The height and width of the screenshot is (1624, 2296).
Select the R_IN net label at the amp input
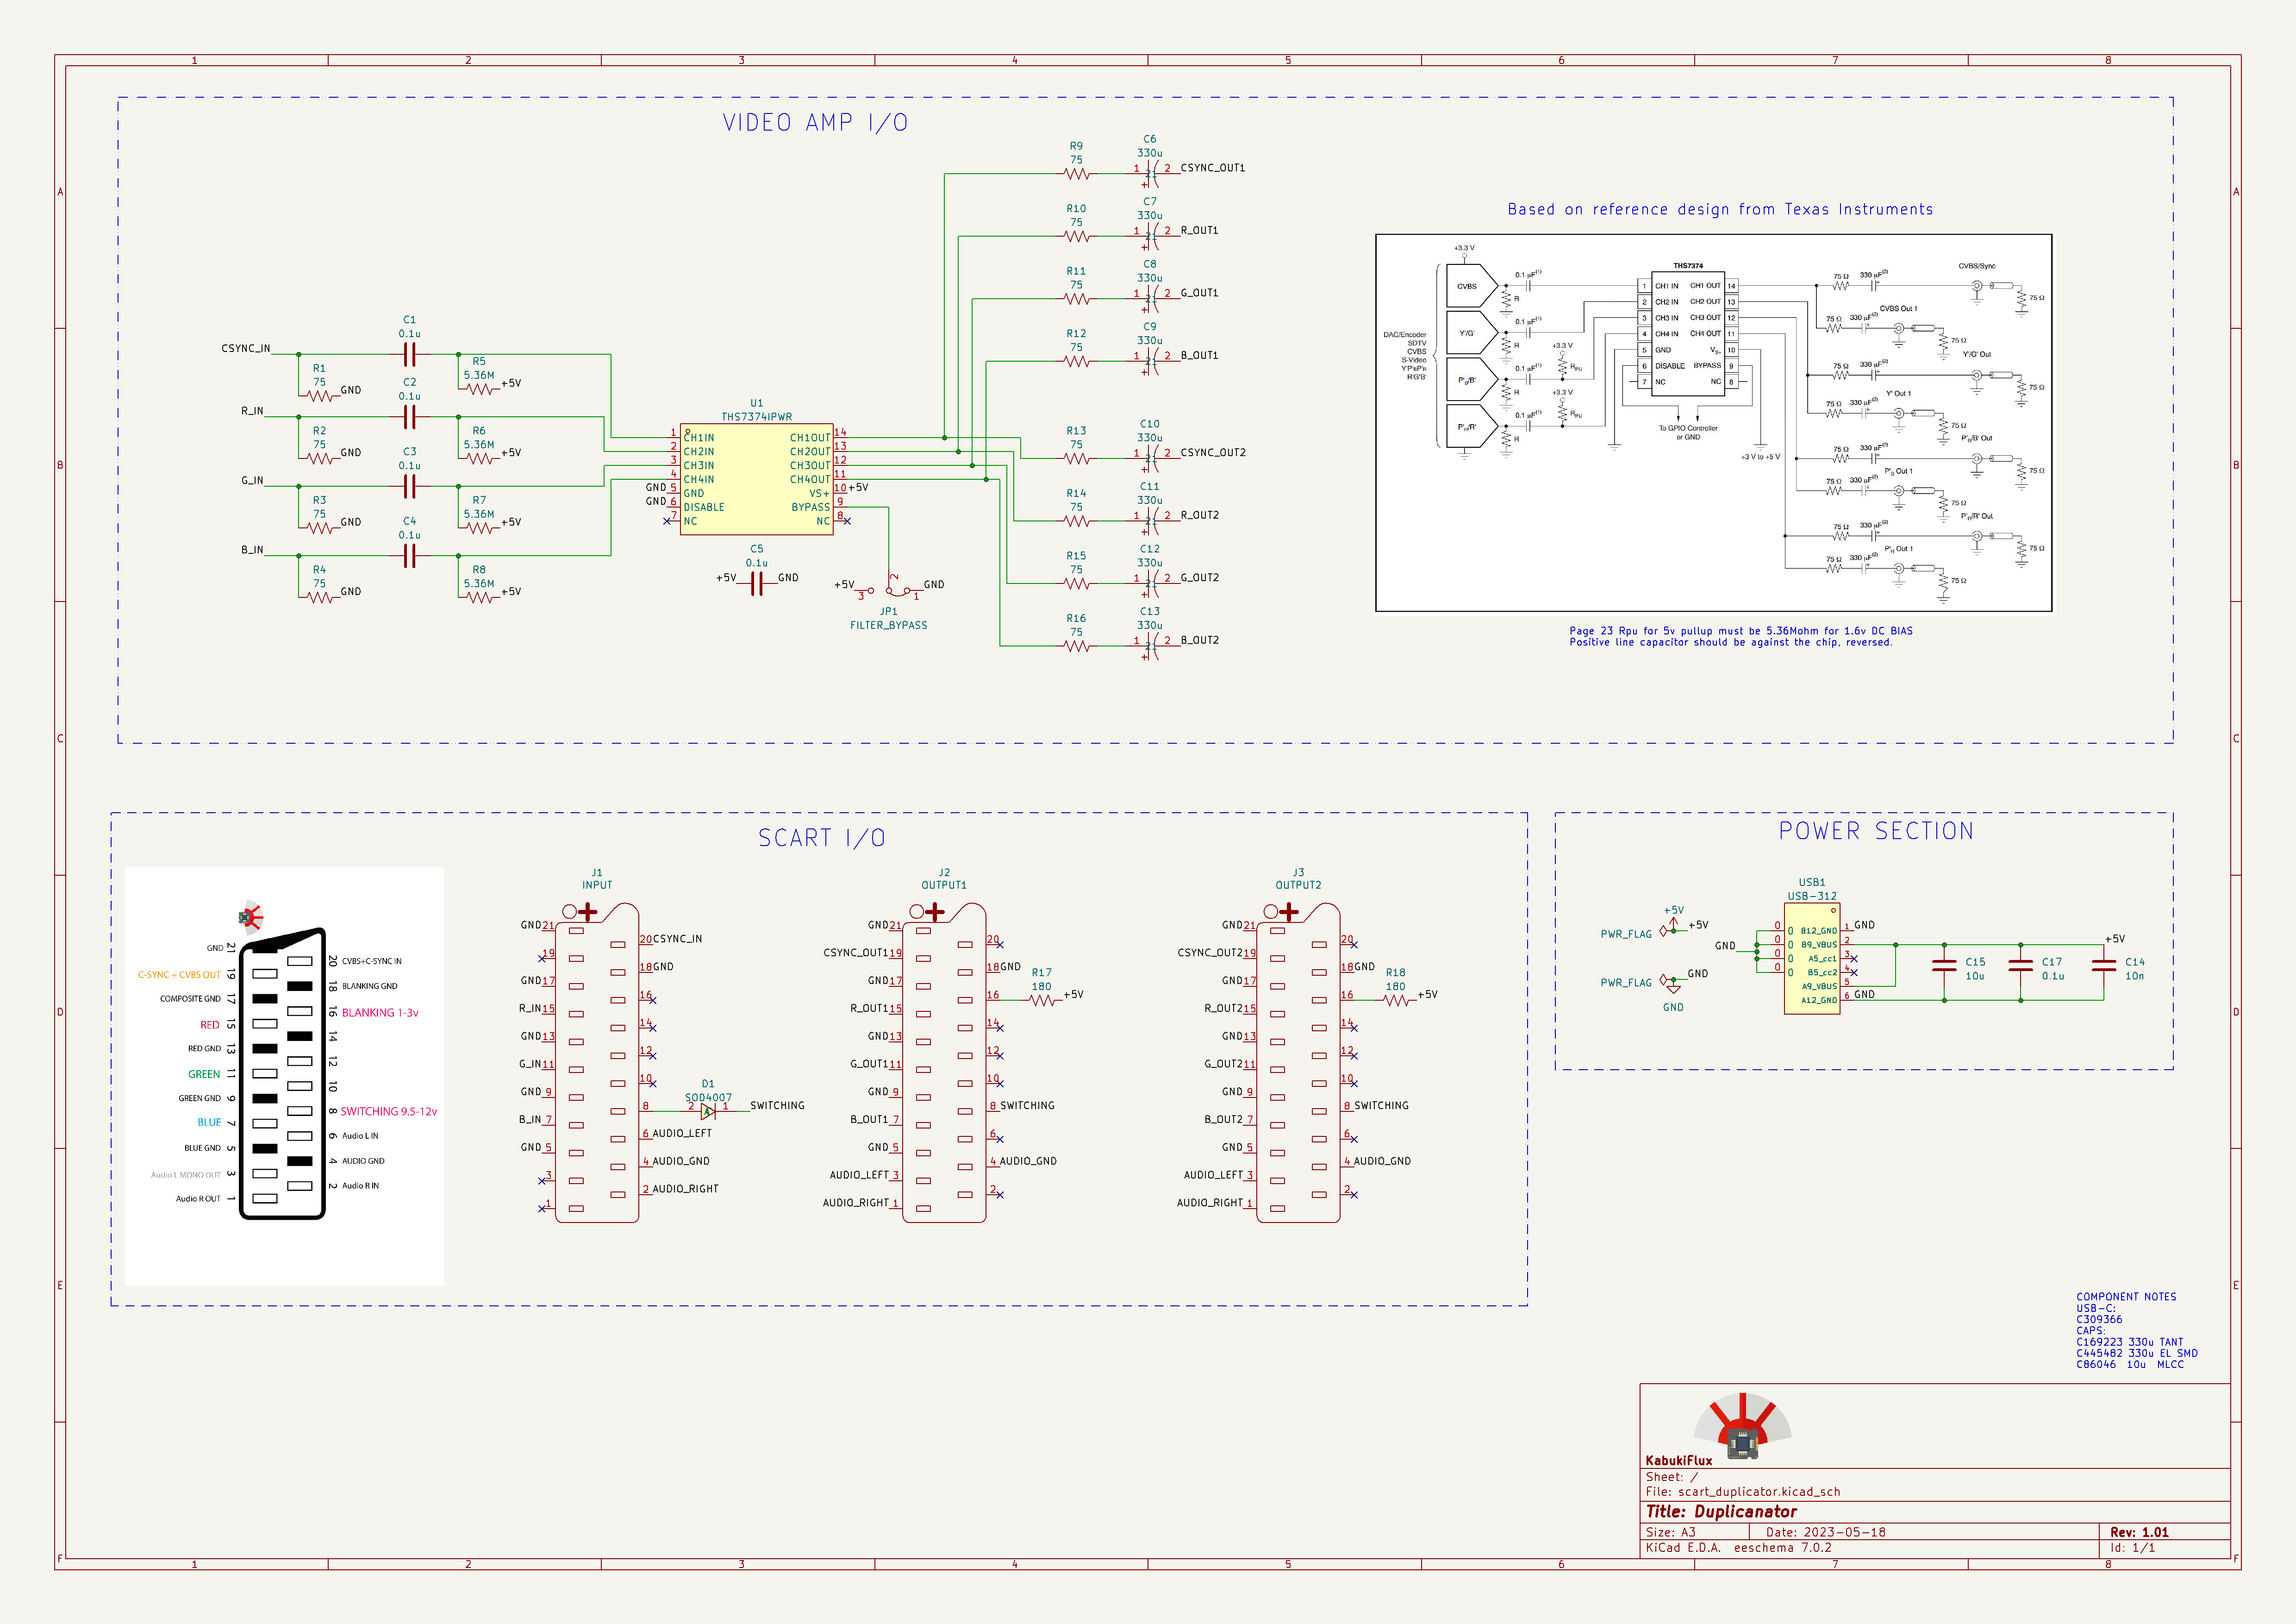(x=252, y=411)
